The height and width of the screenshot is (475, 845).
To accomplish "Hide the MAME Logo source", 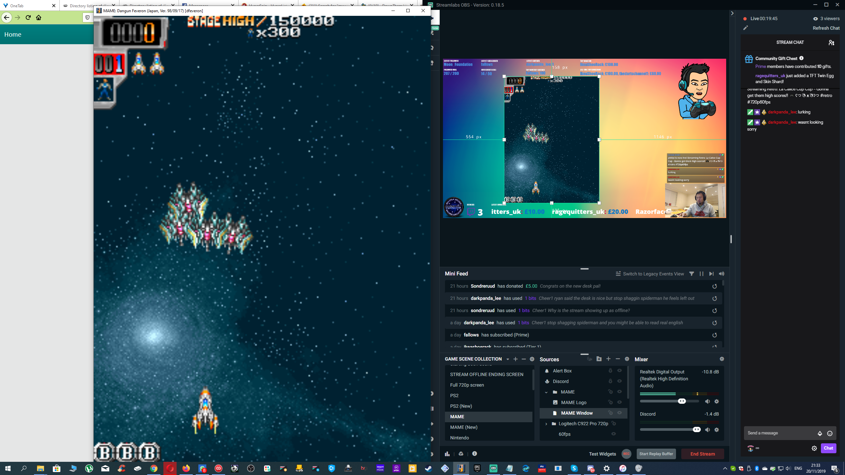I will (620, 402).
